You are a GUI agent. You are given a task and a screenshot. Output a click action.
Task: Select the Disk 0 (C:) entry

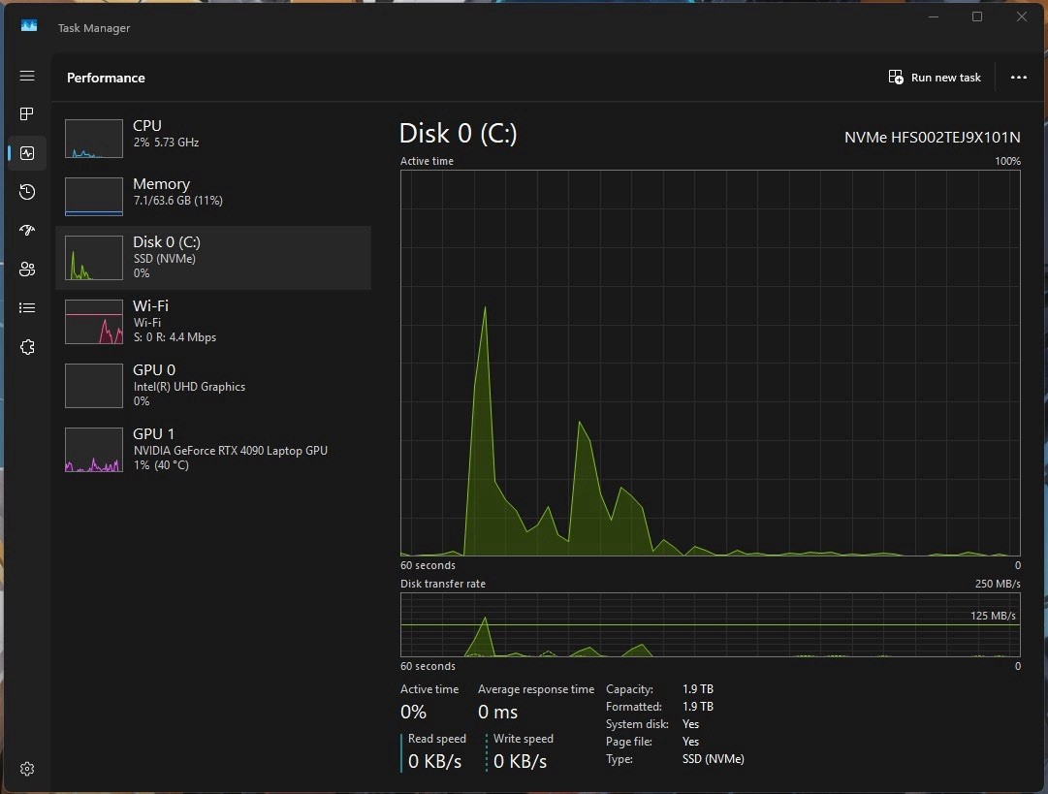pos(213,258)
